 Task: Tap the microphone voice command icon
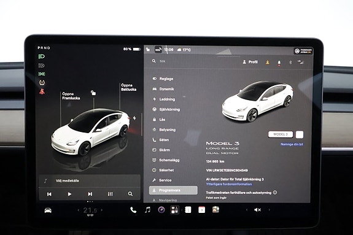click(279, 63)
